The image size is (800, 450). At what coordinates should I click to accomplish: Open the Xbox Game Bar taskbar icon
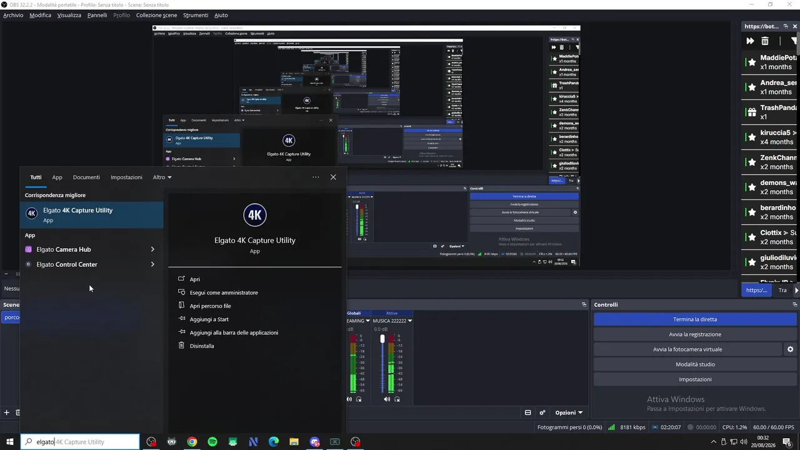(x=335, y=442)
